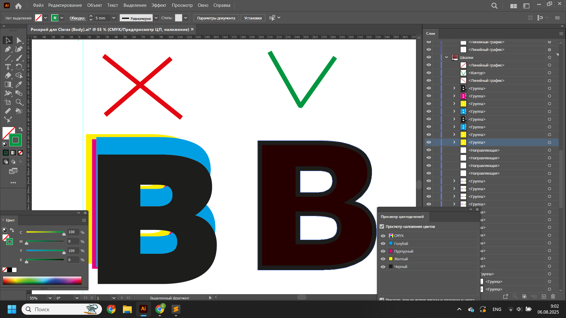Open the stroke color dropdown in control bar
The width and height of the screenshot is (566, 318).
(62, 18)
